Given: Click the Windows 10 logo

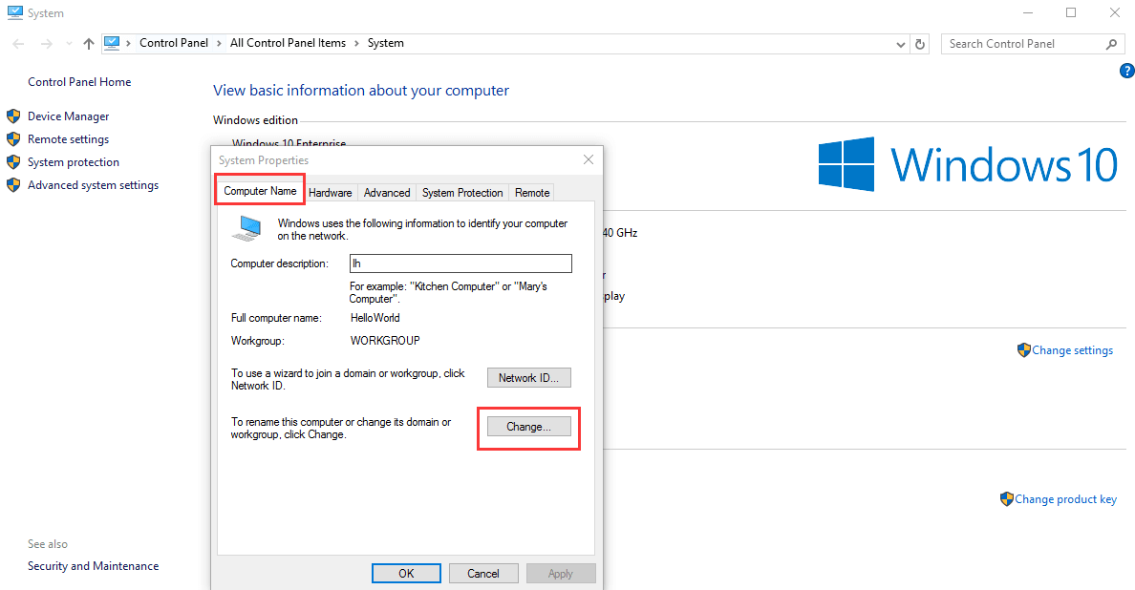Looking at the screenshot, I should (x=968, y=165).
